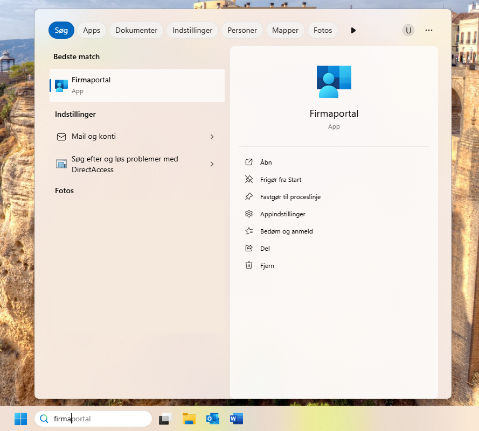Click the unpin icon beside Frigør fra Start
This screenshot has width=479, height=431.
[249, 179]
